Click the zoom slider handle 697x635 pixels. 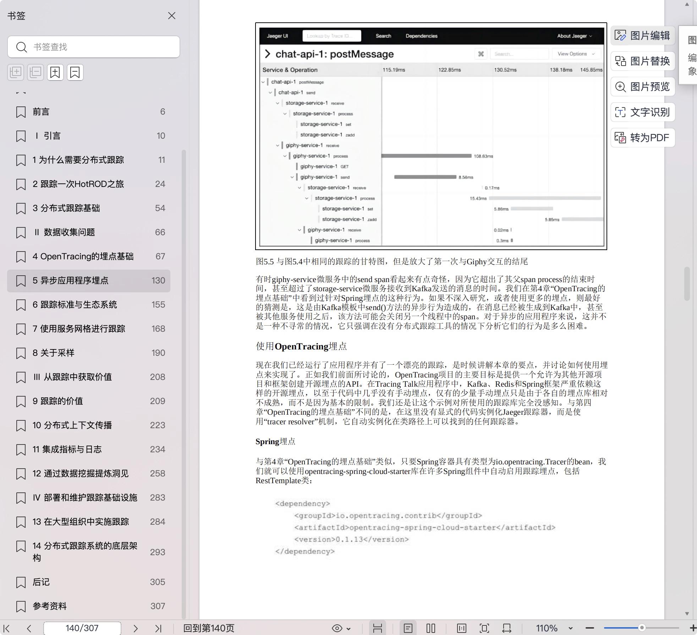click(642, 628)
